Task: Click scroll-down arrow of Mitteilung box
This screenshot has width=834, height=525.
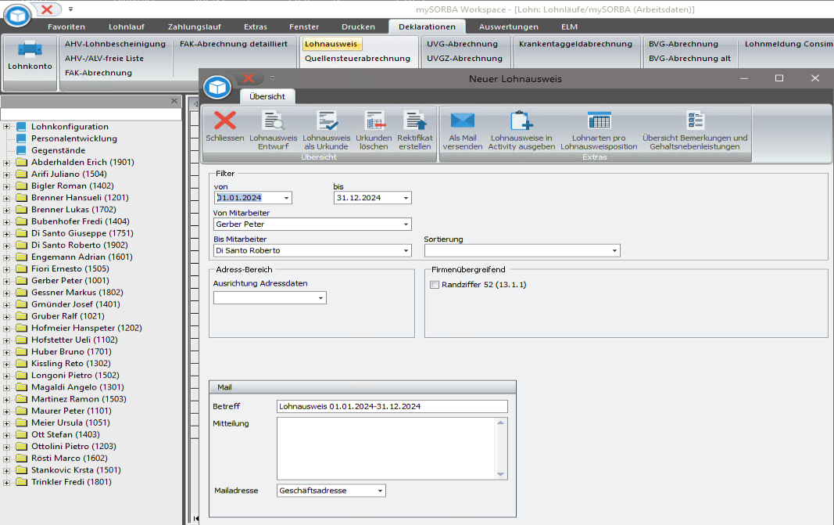Action: [500, 474]
